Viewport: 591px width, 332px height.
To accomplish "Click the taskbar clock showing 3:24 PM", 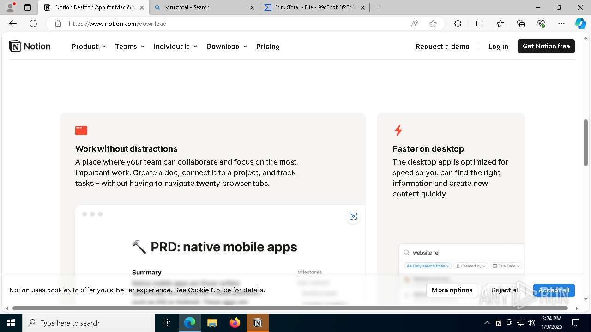I will pyautogui.click(x=552, y=323).
